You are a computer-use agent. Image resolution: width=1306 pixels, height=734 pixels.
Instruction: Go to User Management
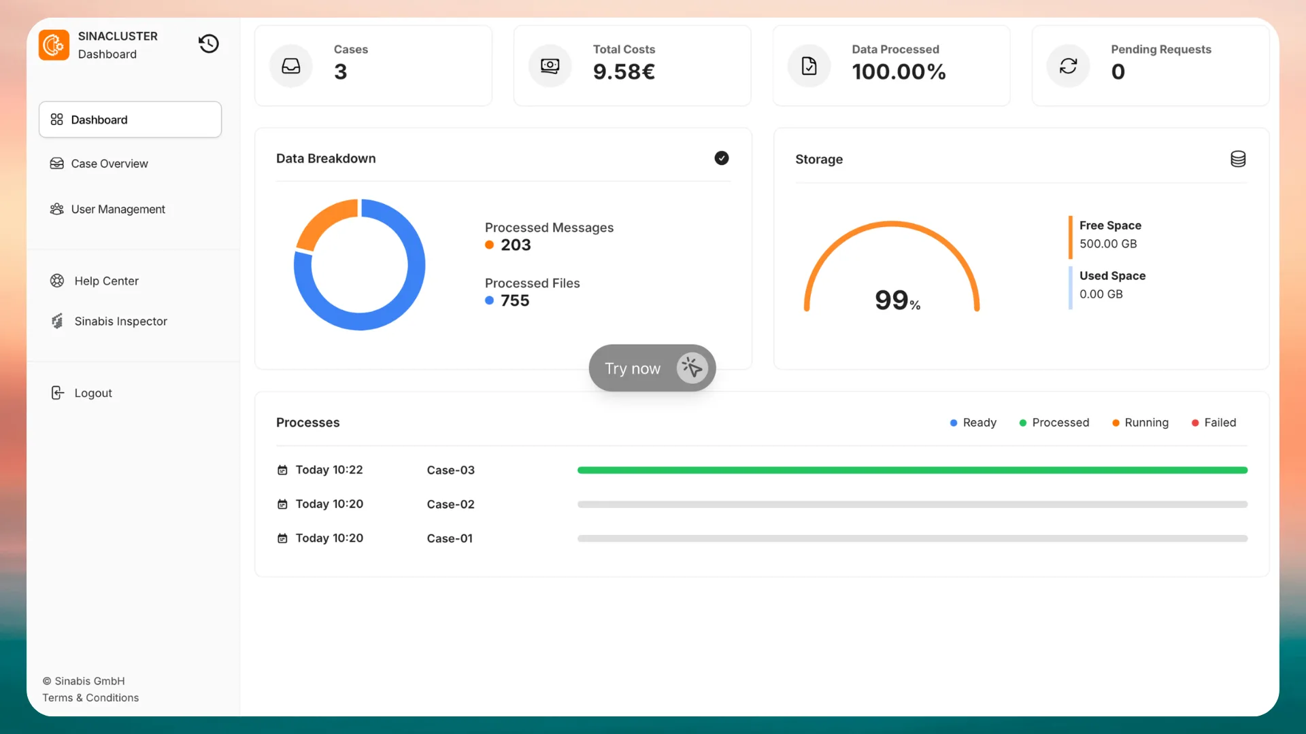pos(107,209)
